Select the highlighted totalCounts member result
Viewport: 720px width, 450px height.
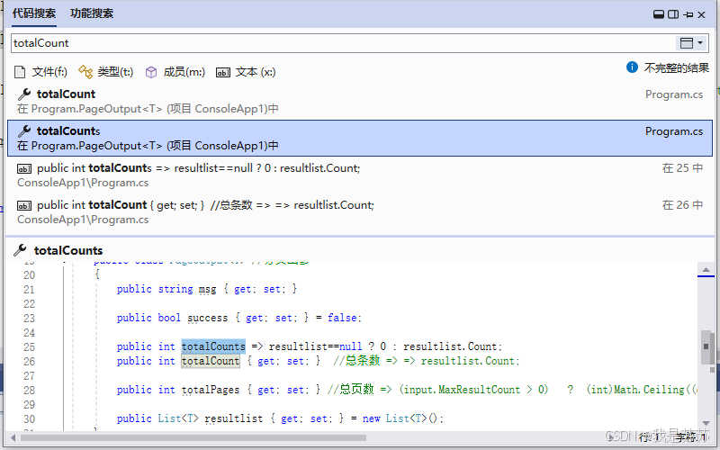pyautogui.click(x=360, y=139)
